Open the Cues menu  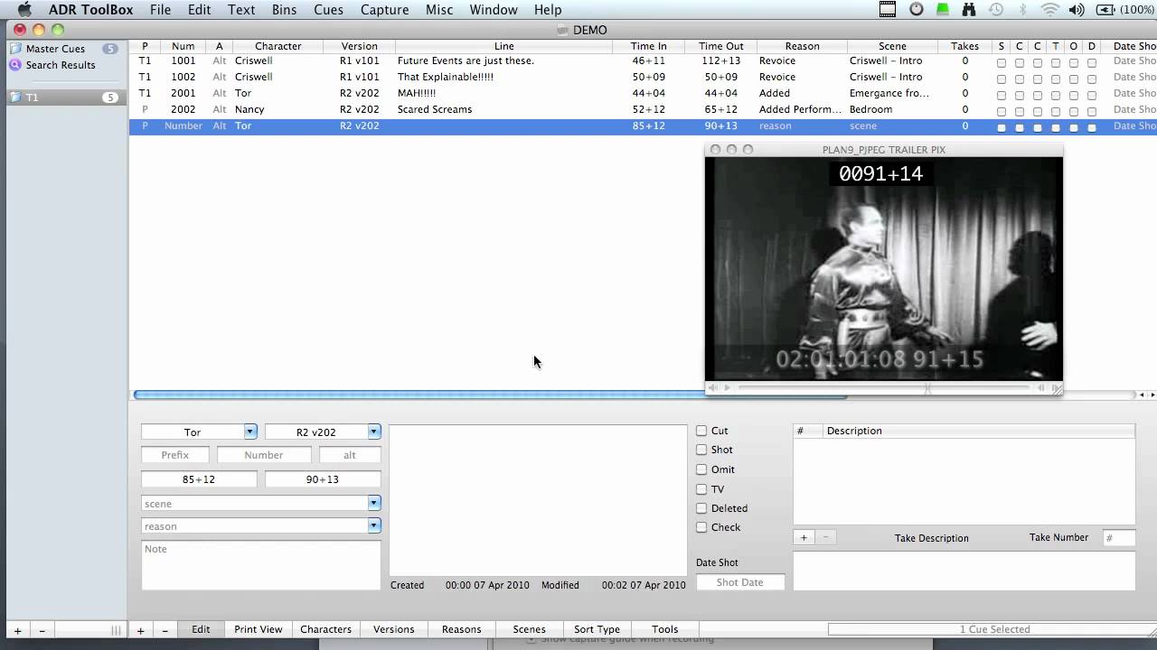328,10
